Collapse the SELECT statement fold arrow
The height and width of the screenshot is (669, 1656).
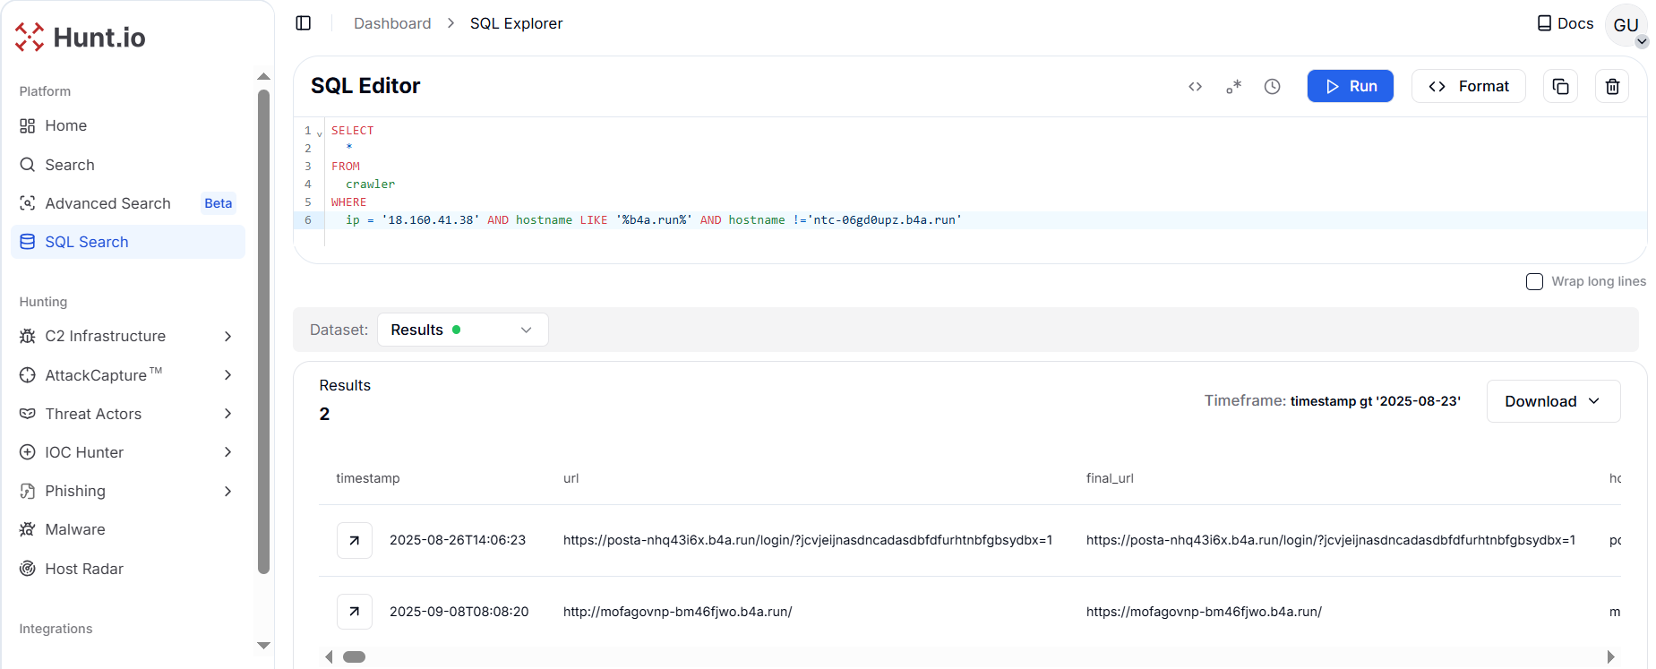click(320, 134)
